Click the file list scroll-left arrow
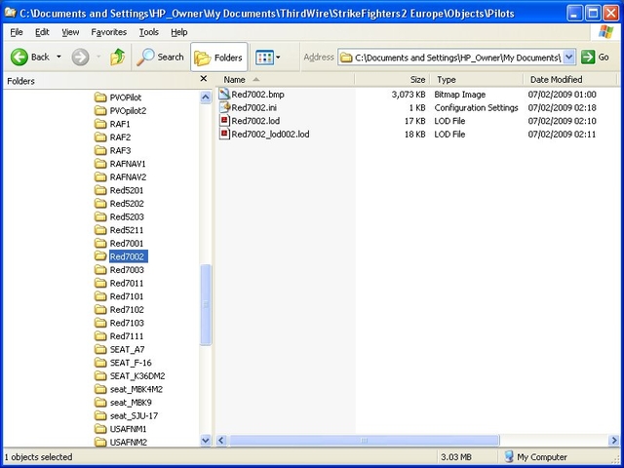The width and height of the screenshot is (624, 468). [x=221, y=440]
